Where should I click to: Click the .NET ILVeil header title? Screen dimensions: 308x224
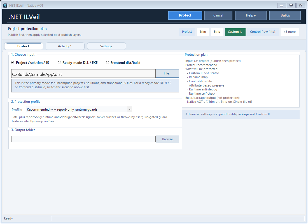coord(24,17)
